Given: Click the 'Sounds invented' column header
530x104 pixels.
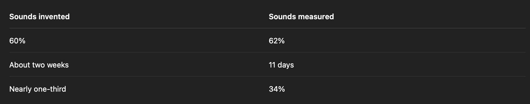Looking at the screenshot, I should pyautogui.click(x=39, y=17).
